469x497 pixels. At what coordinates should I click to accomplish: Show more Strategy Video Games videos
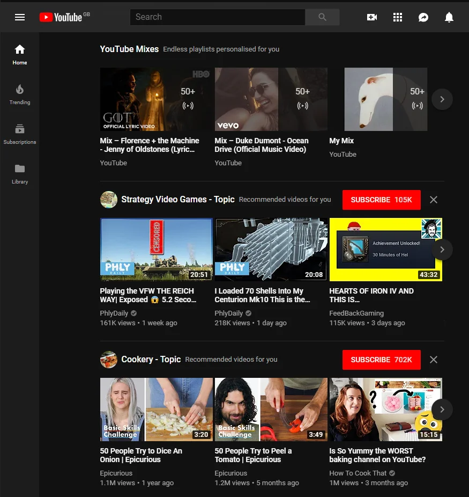pyautogui.click(x=442, y=250)
